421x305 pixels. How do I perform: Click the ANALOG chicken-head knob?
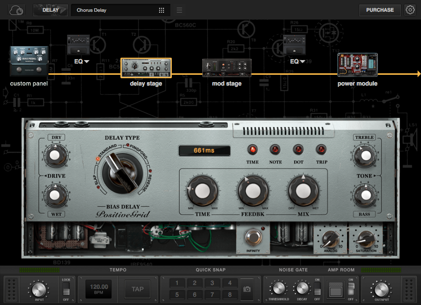pos(331,239)
